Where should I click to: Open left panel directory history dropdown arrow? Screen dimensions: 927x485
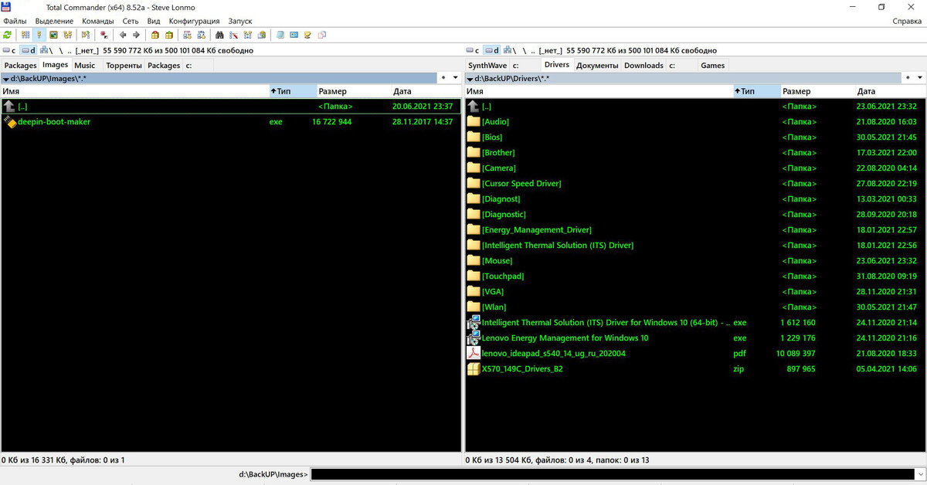pyautogui.click(x=455, y=78)
